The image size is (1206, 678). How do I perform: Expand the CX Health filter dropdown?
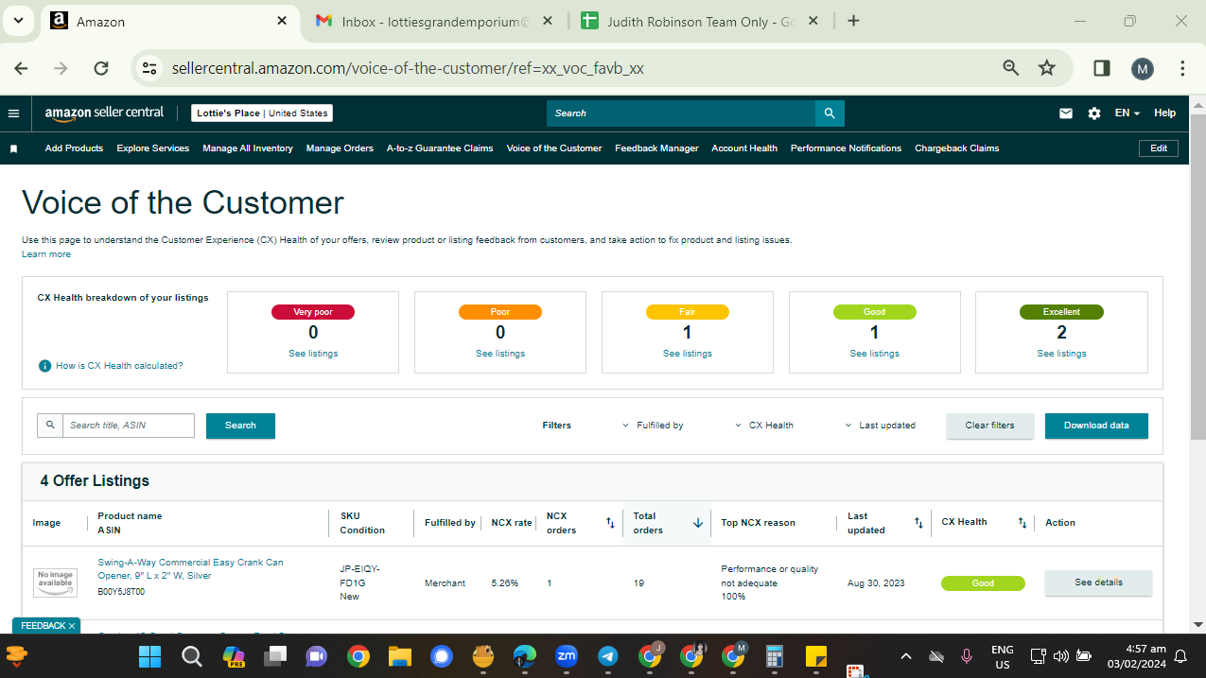(764, 426)
